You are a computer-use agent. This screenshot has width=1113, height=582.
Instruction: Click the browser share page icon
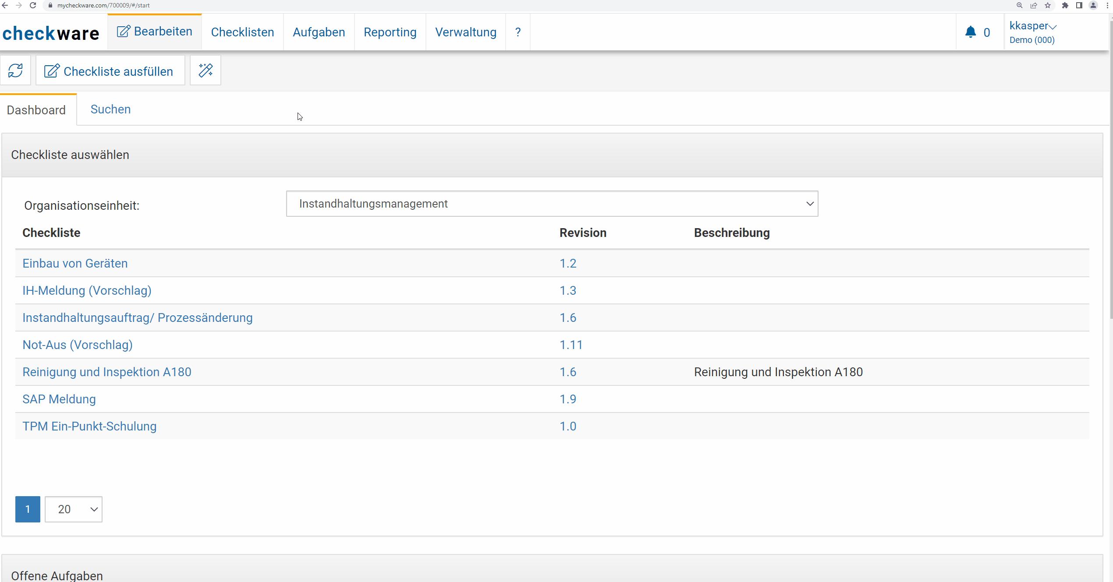(x=1034, y=5)
